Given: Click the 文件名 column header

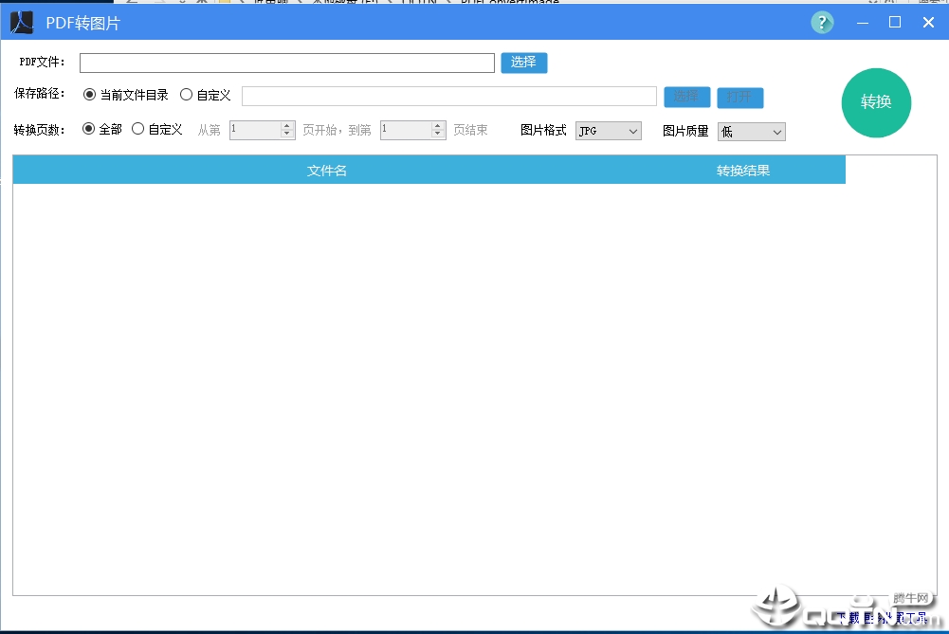Looking at the screenshot, I should pyautogui.click(x=327, y=170).
